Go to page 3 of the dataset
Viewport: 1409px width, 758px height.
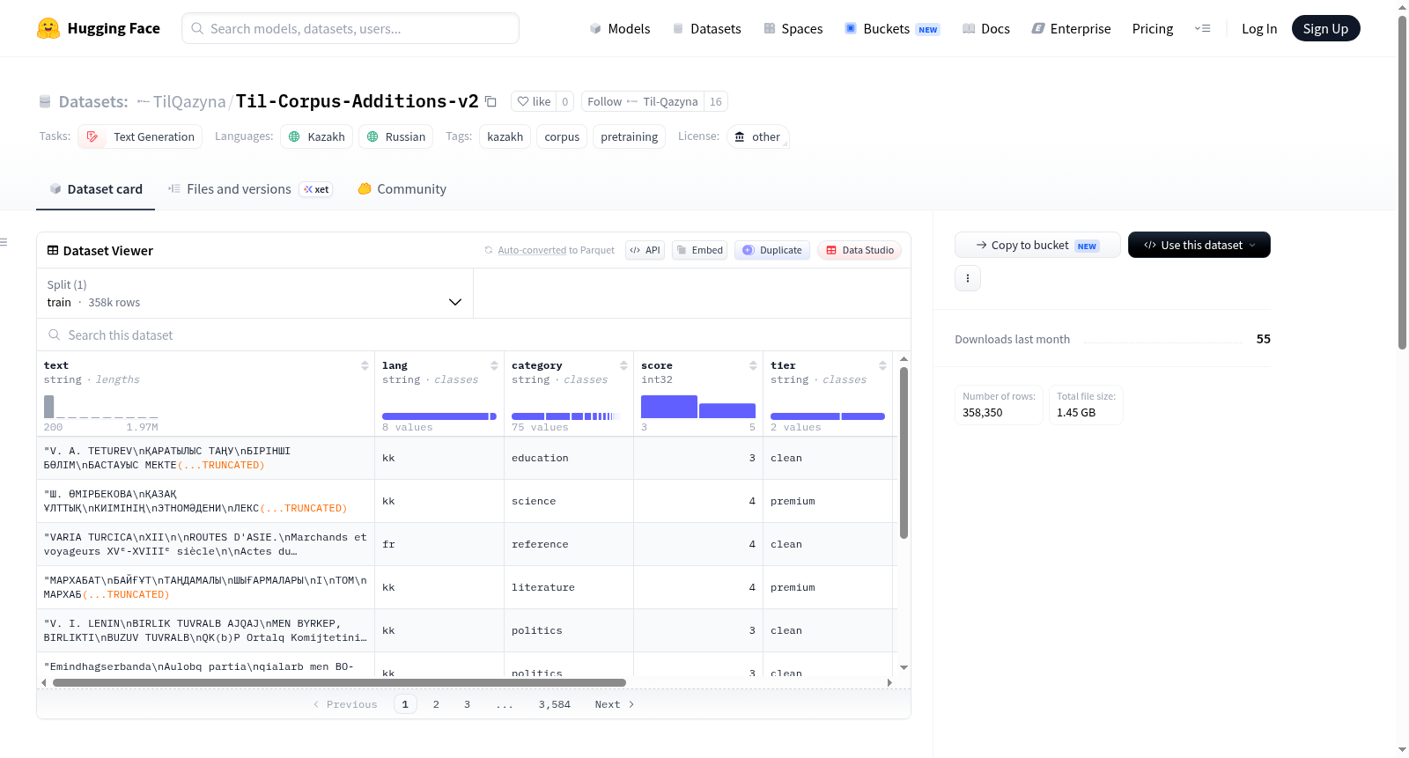click(467, 704)
